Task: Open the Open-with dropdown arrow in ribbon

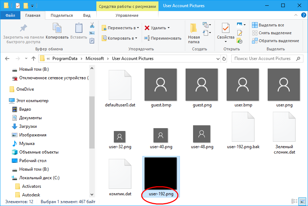Action: tap(244, 25)
